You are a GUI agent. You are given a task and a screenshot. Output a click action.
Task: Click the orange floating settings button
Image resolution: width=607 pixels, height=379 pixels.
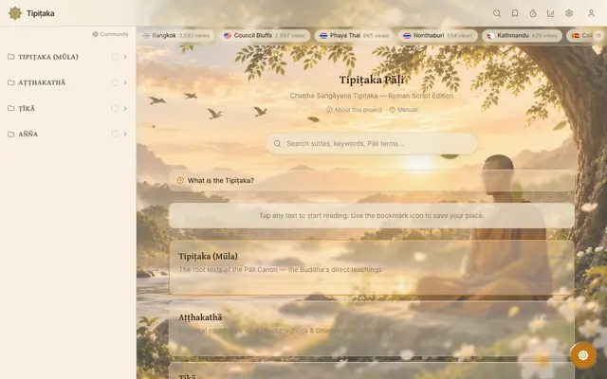click(x=583, y=355)
